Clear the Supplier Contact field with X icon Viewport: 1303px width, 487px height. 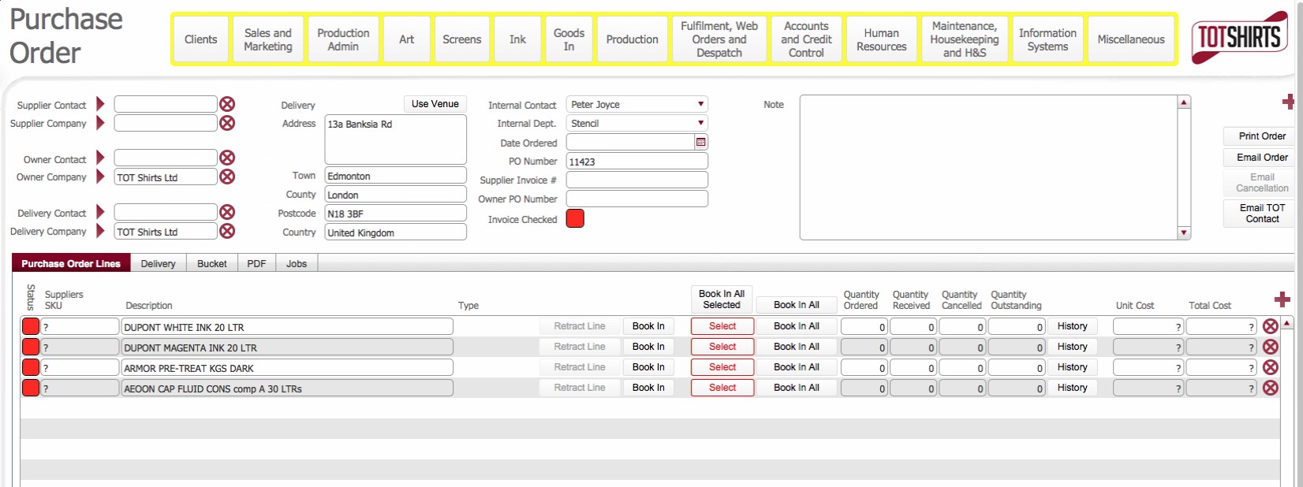coord(227,104)
